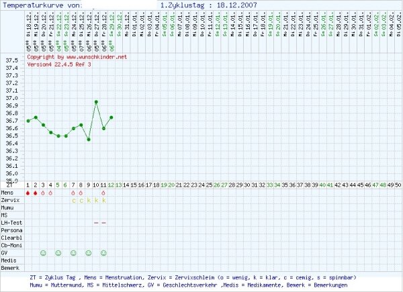Click the GV smiley on cycle day 11

[104, 252]
